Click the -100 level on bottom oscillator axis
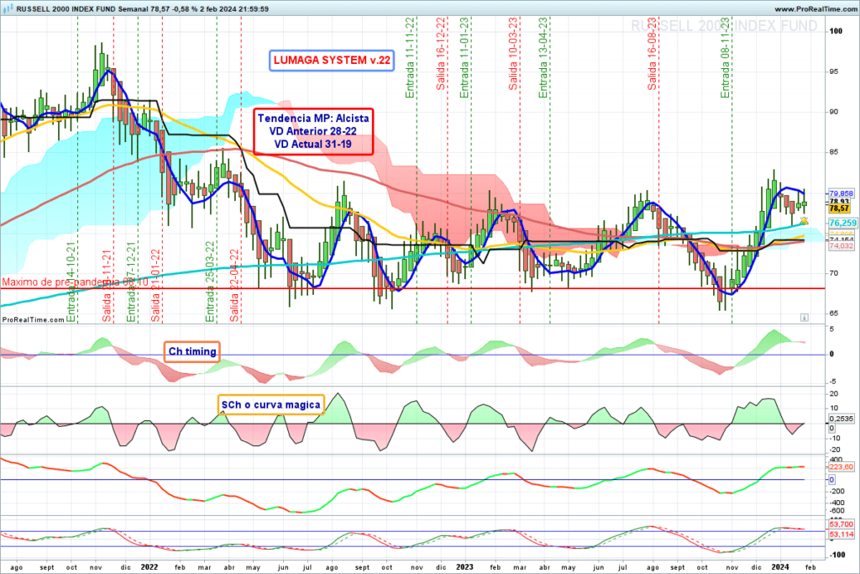This screenshot has width=860, height=574. (836, 555)
